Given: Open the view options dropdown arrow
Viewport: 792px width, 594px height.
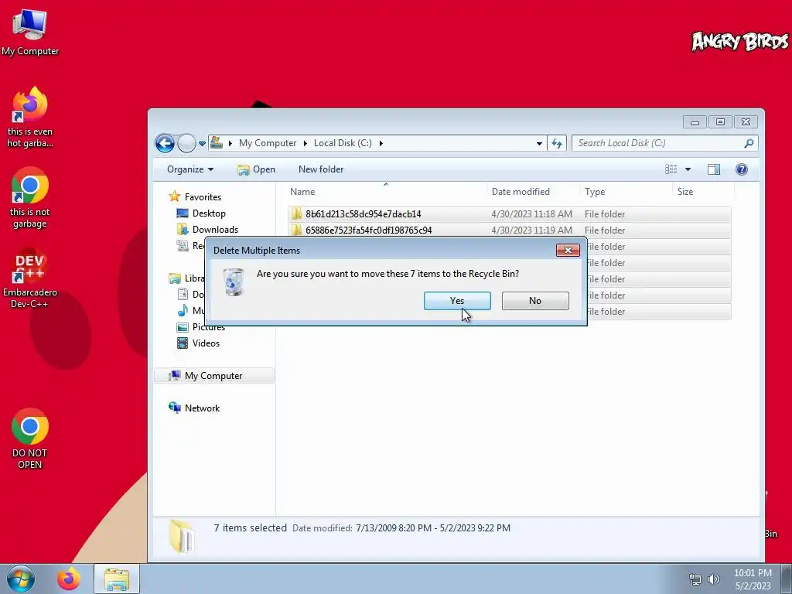Looking at the screenshot, I should point(688,169).
